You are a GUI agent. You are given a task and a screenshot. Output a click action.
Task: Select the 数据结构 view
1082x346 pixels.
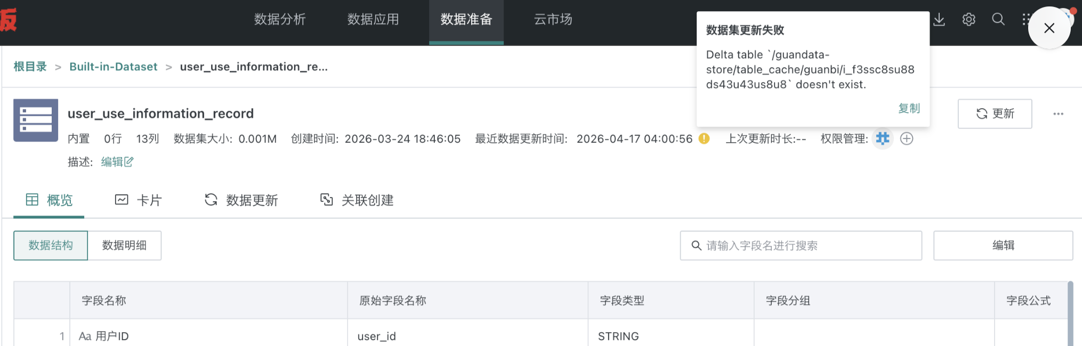click(51, 245)
